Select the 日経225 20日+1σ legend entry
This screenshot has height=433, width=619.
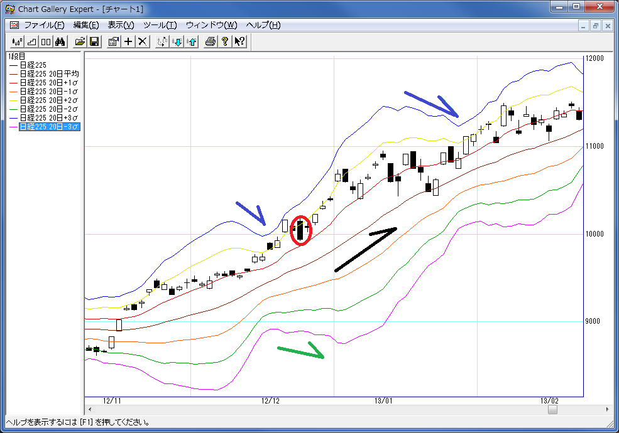(49, 83)
